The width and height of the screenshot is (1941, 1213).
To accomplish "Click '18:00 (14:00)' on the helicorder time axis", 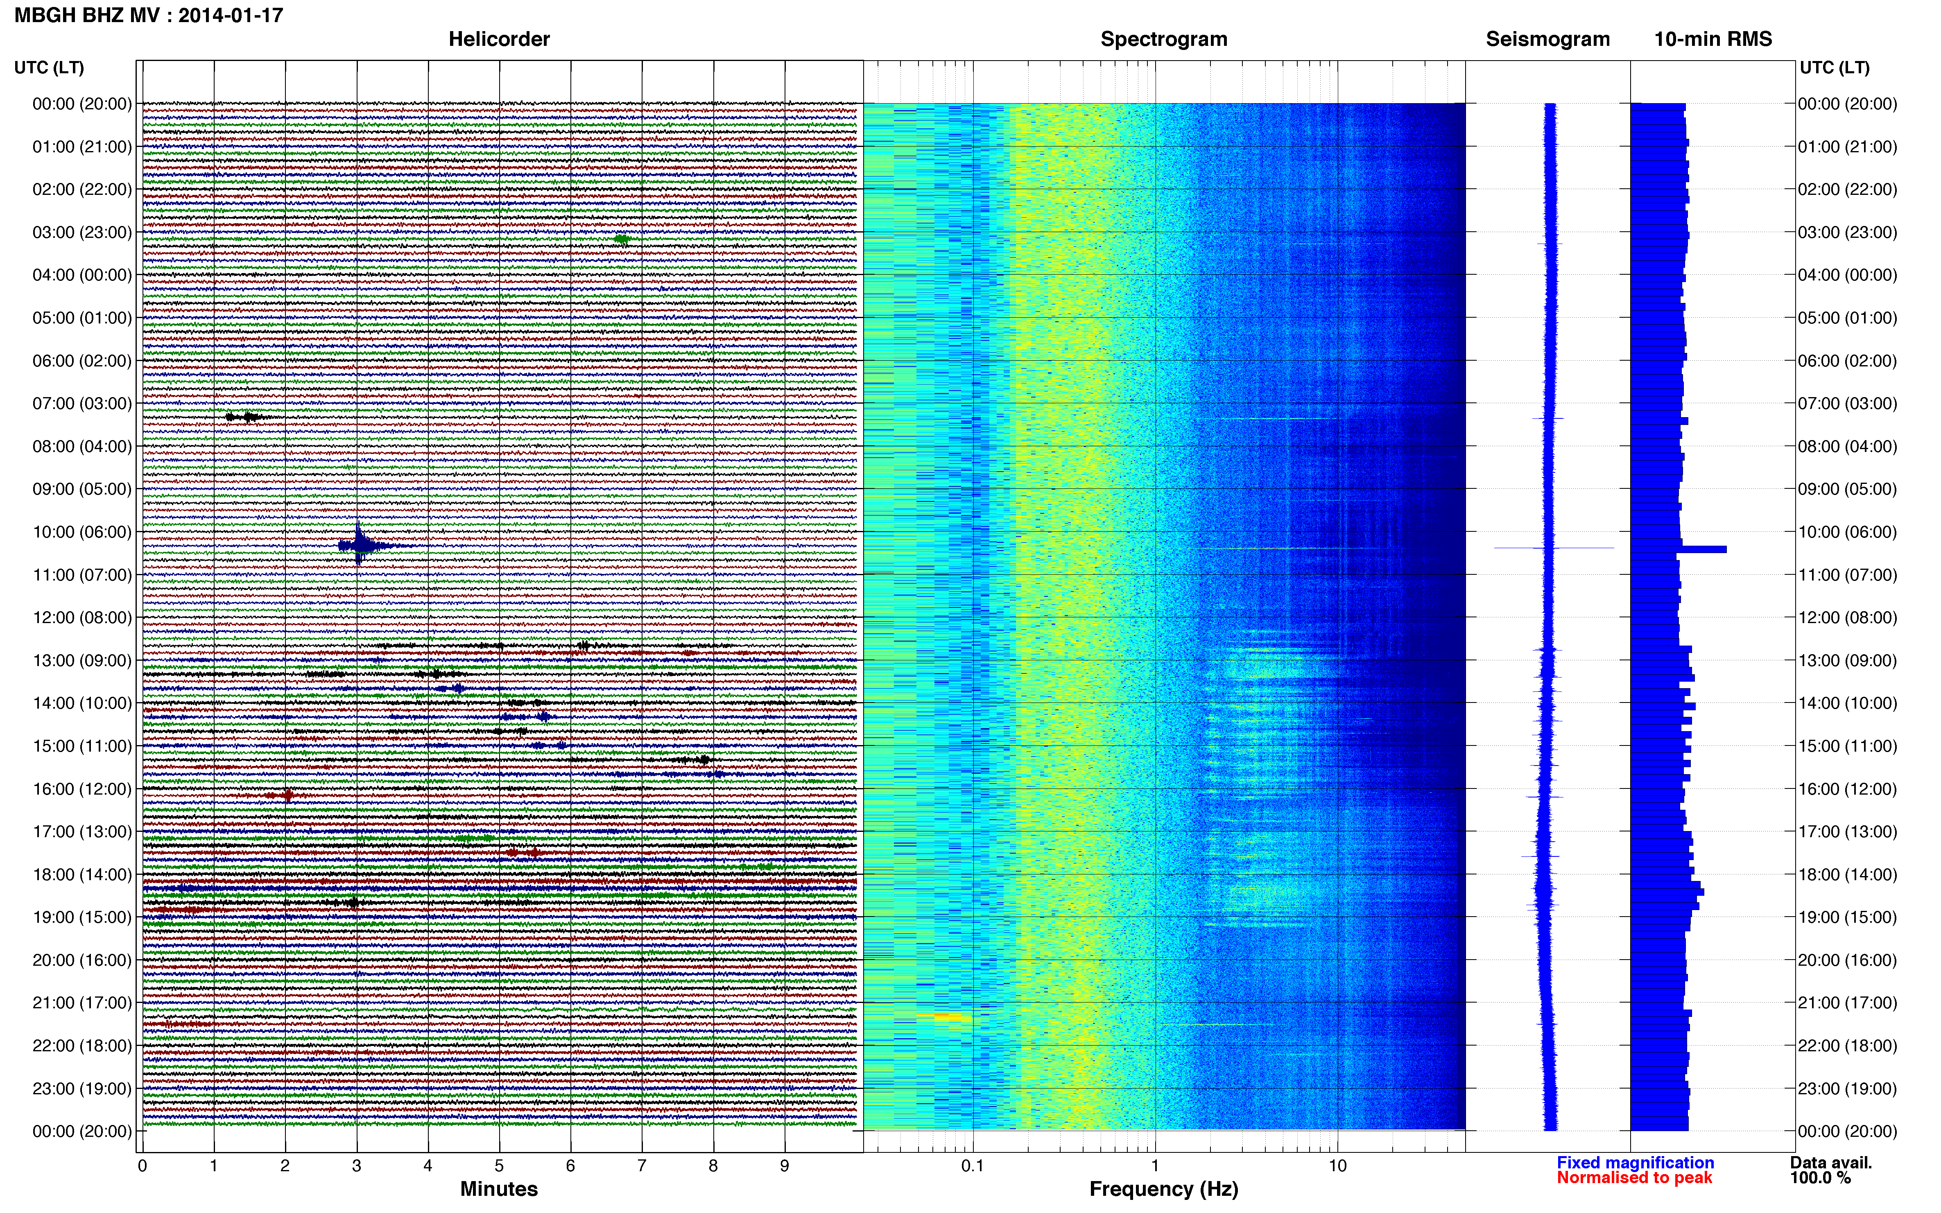I will tap(82, 874).
